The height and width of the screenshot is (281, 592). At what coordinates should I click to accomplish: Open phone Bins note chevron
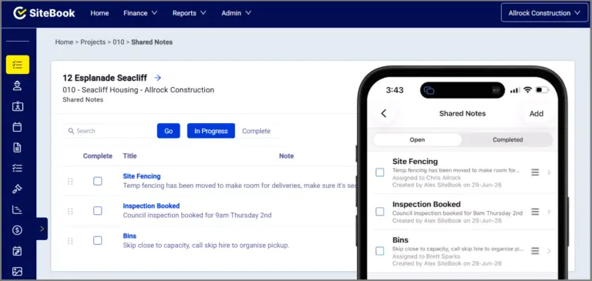pos(549,251)
